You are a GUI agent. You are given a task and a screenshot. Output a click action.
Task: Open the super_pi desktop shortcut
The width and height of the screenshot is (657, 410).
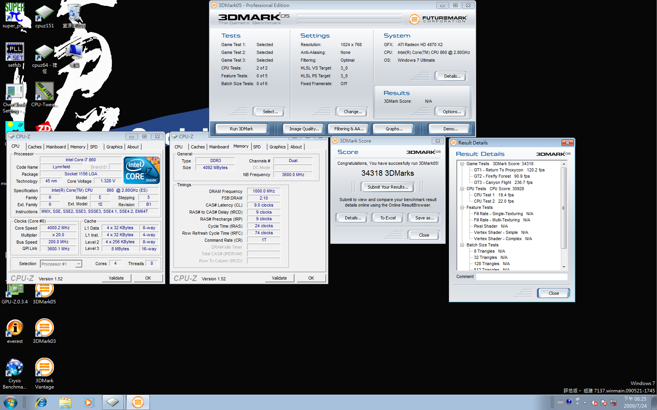14,14
